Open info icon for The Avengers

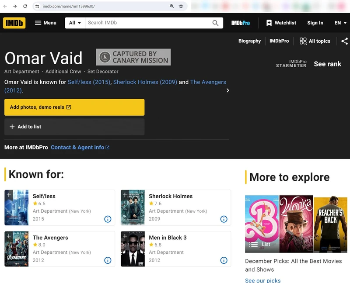tap(108, 260)
